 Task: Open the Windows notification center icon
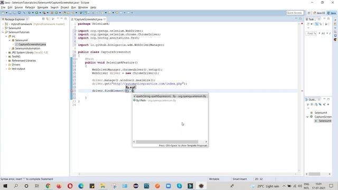coord(331,186)
